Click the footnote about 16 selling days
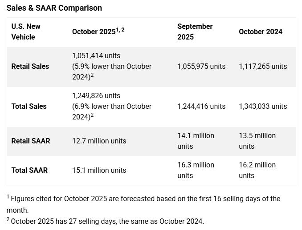 pyautogui.click(x=143, y=204)
